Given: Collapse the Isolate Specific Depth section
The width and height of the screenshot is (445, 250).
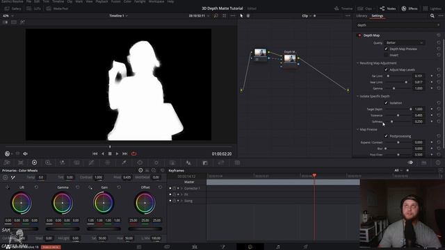Looking at the screenshot, I should tap(357, 97).
